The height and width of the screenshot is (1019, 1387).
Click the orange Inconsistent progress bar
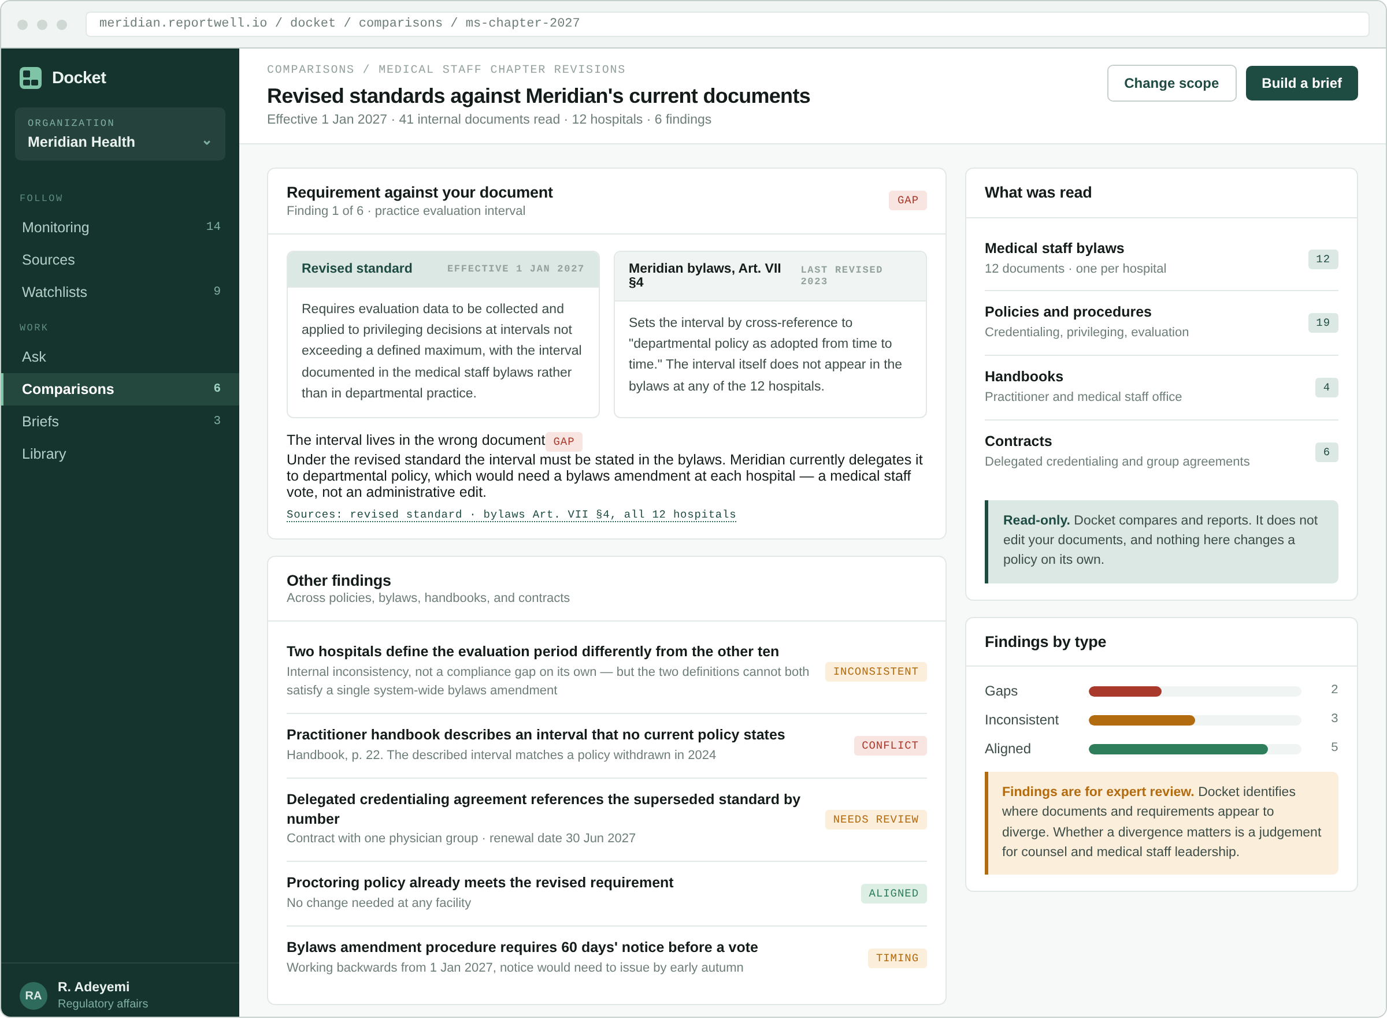pyautogui.click(x=1141, y=720)
